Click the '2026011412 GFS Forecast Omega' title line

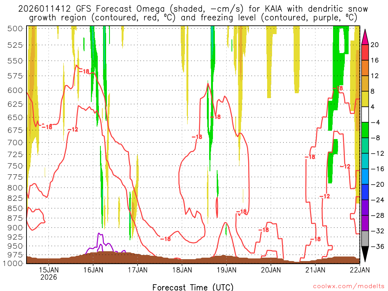pos(193,9)
